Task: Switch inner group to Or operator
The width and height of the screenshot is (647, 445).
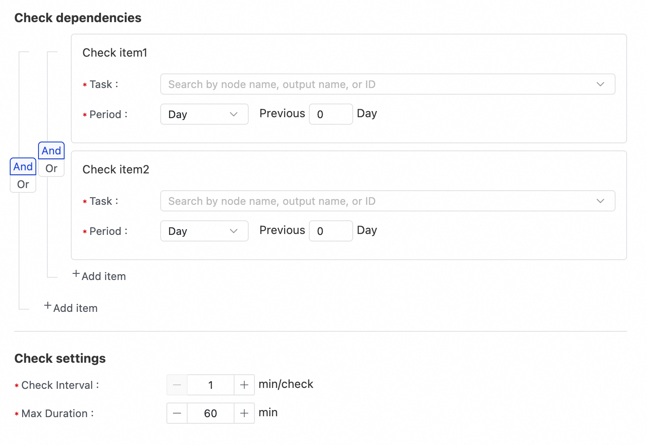Action: [x=51, y=169]
